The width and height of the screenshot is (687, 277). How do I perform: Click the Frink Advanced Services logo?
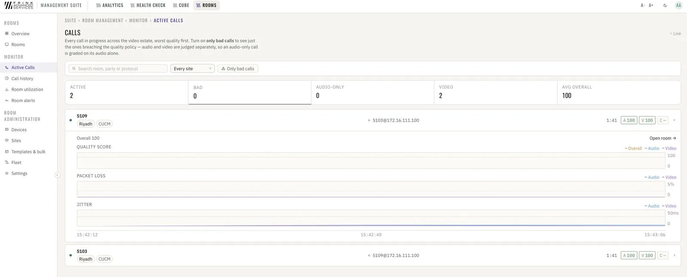(19, 5)
